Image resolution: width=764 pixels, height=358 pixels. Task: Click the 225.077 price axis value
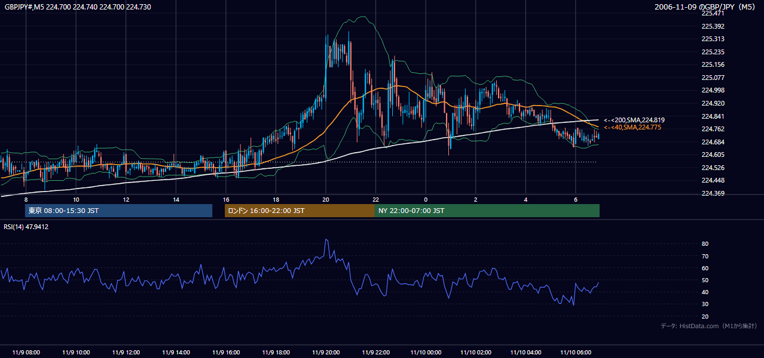pos(713,78)
